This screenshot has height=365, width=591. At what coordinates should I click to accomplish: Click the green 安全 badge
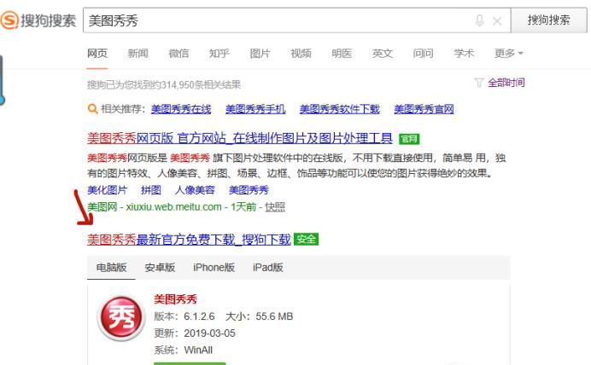click(306, 240)
